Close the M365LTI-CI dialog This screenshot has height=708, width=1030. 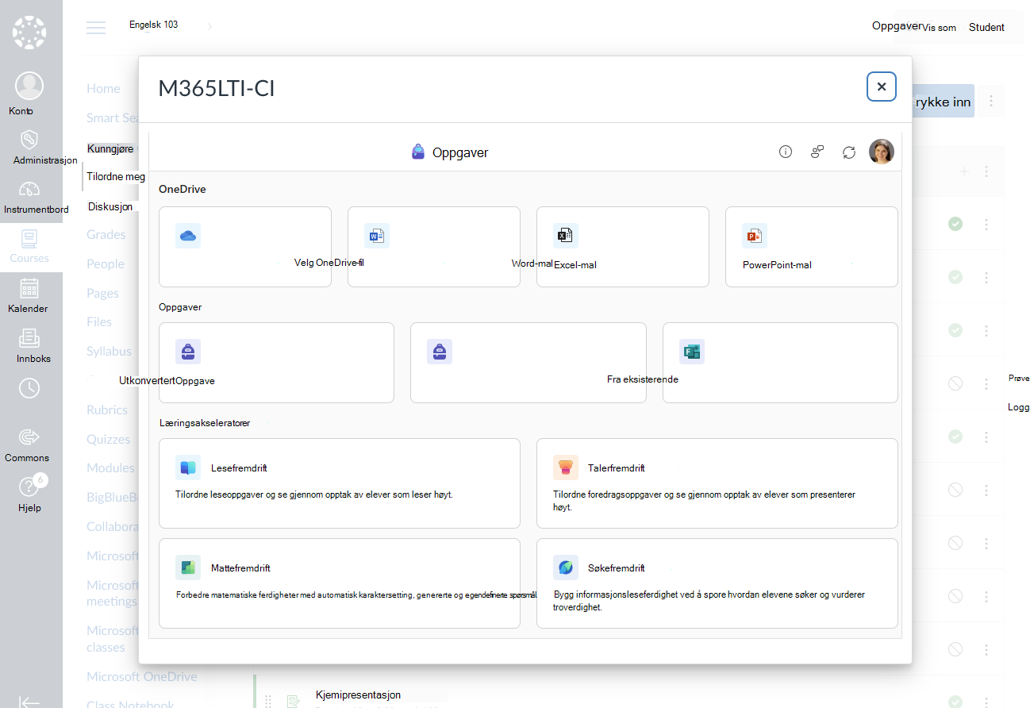(x=882, y=87)
